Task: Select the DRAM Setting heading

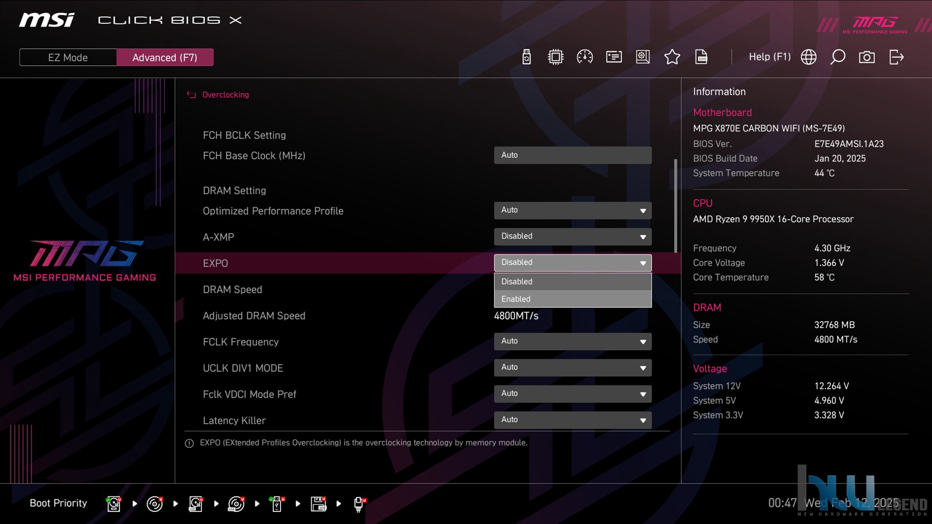Action: (x=234, y=191)
